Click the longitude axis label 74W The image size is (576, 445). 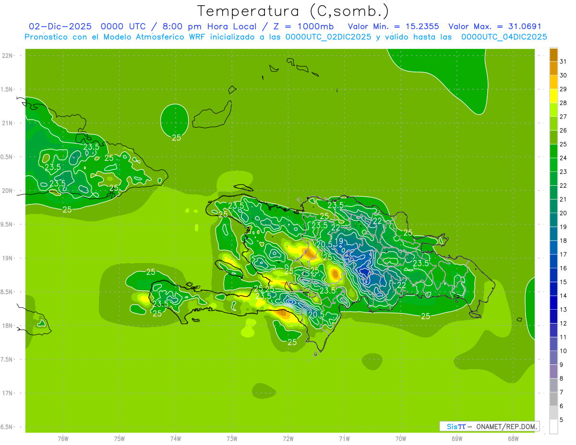click(x=176, y=438)
